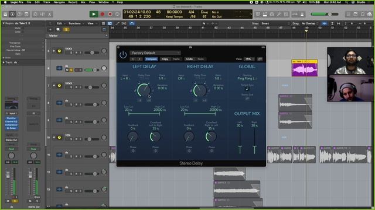
Task: Open the Drag No Overlap dropdown
Action: 310,23
